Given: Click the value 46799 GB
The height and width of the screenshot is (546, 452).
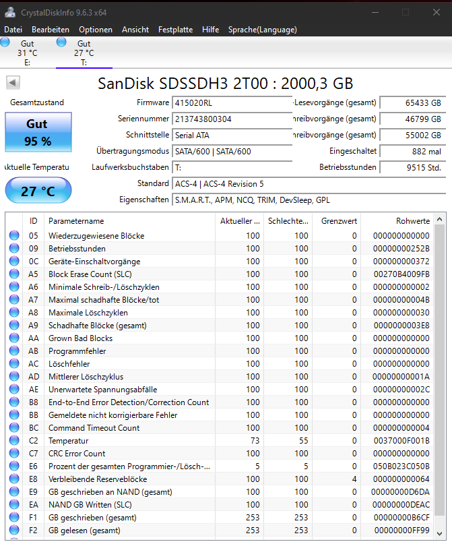Looking at the screenshot, I should tap(413, 119).
